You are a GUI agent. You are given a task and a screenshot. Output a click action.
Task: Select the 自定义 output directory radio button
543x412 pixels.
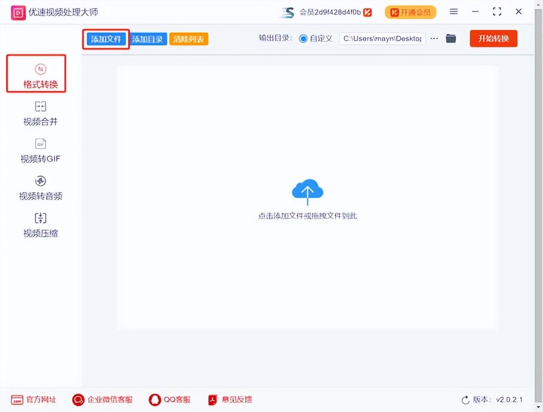303,39
